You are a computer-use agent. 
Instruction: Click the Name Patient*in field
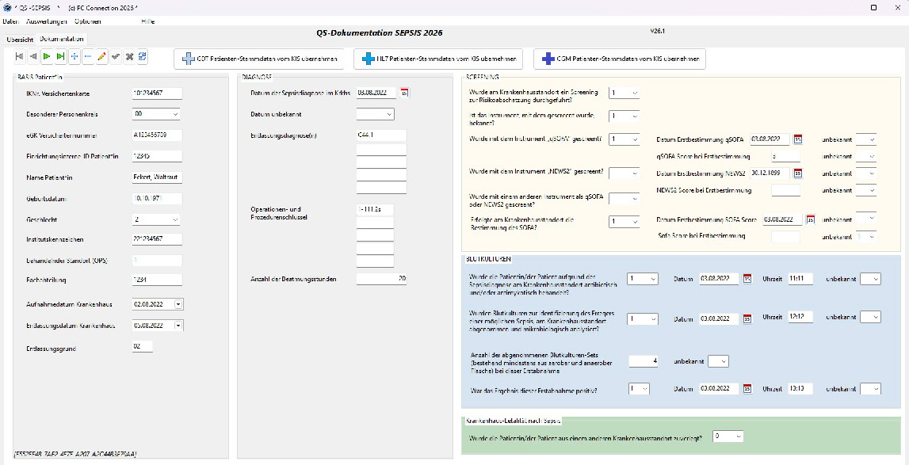pyautogui.click(x=157, y=177)
